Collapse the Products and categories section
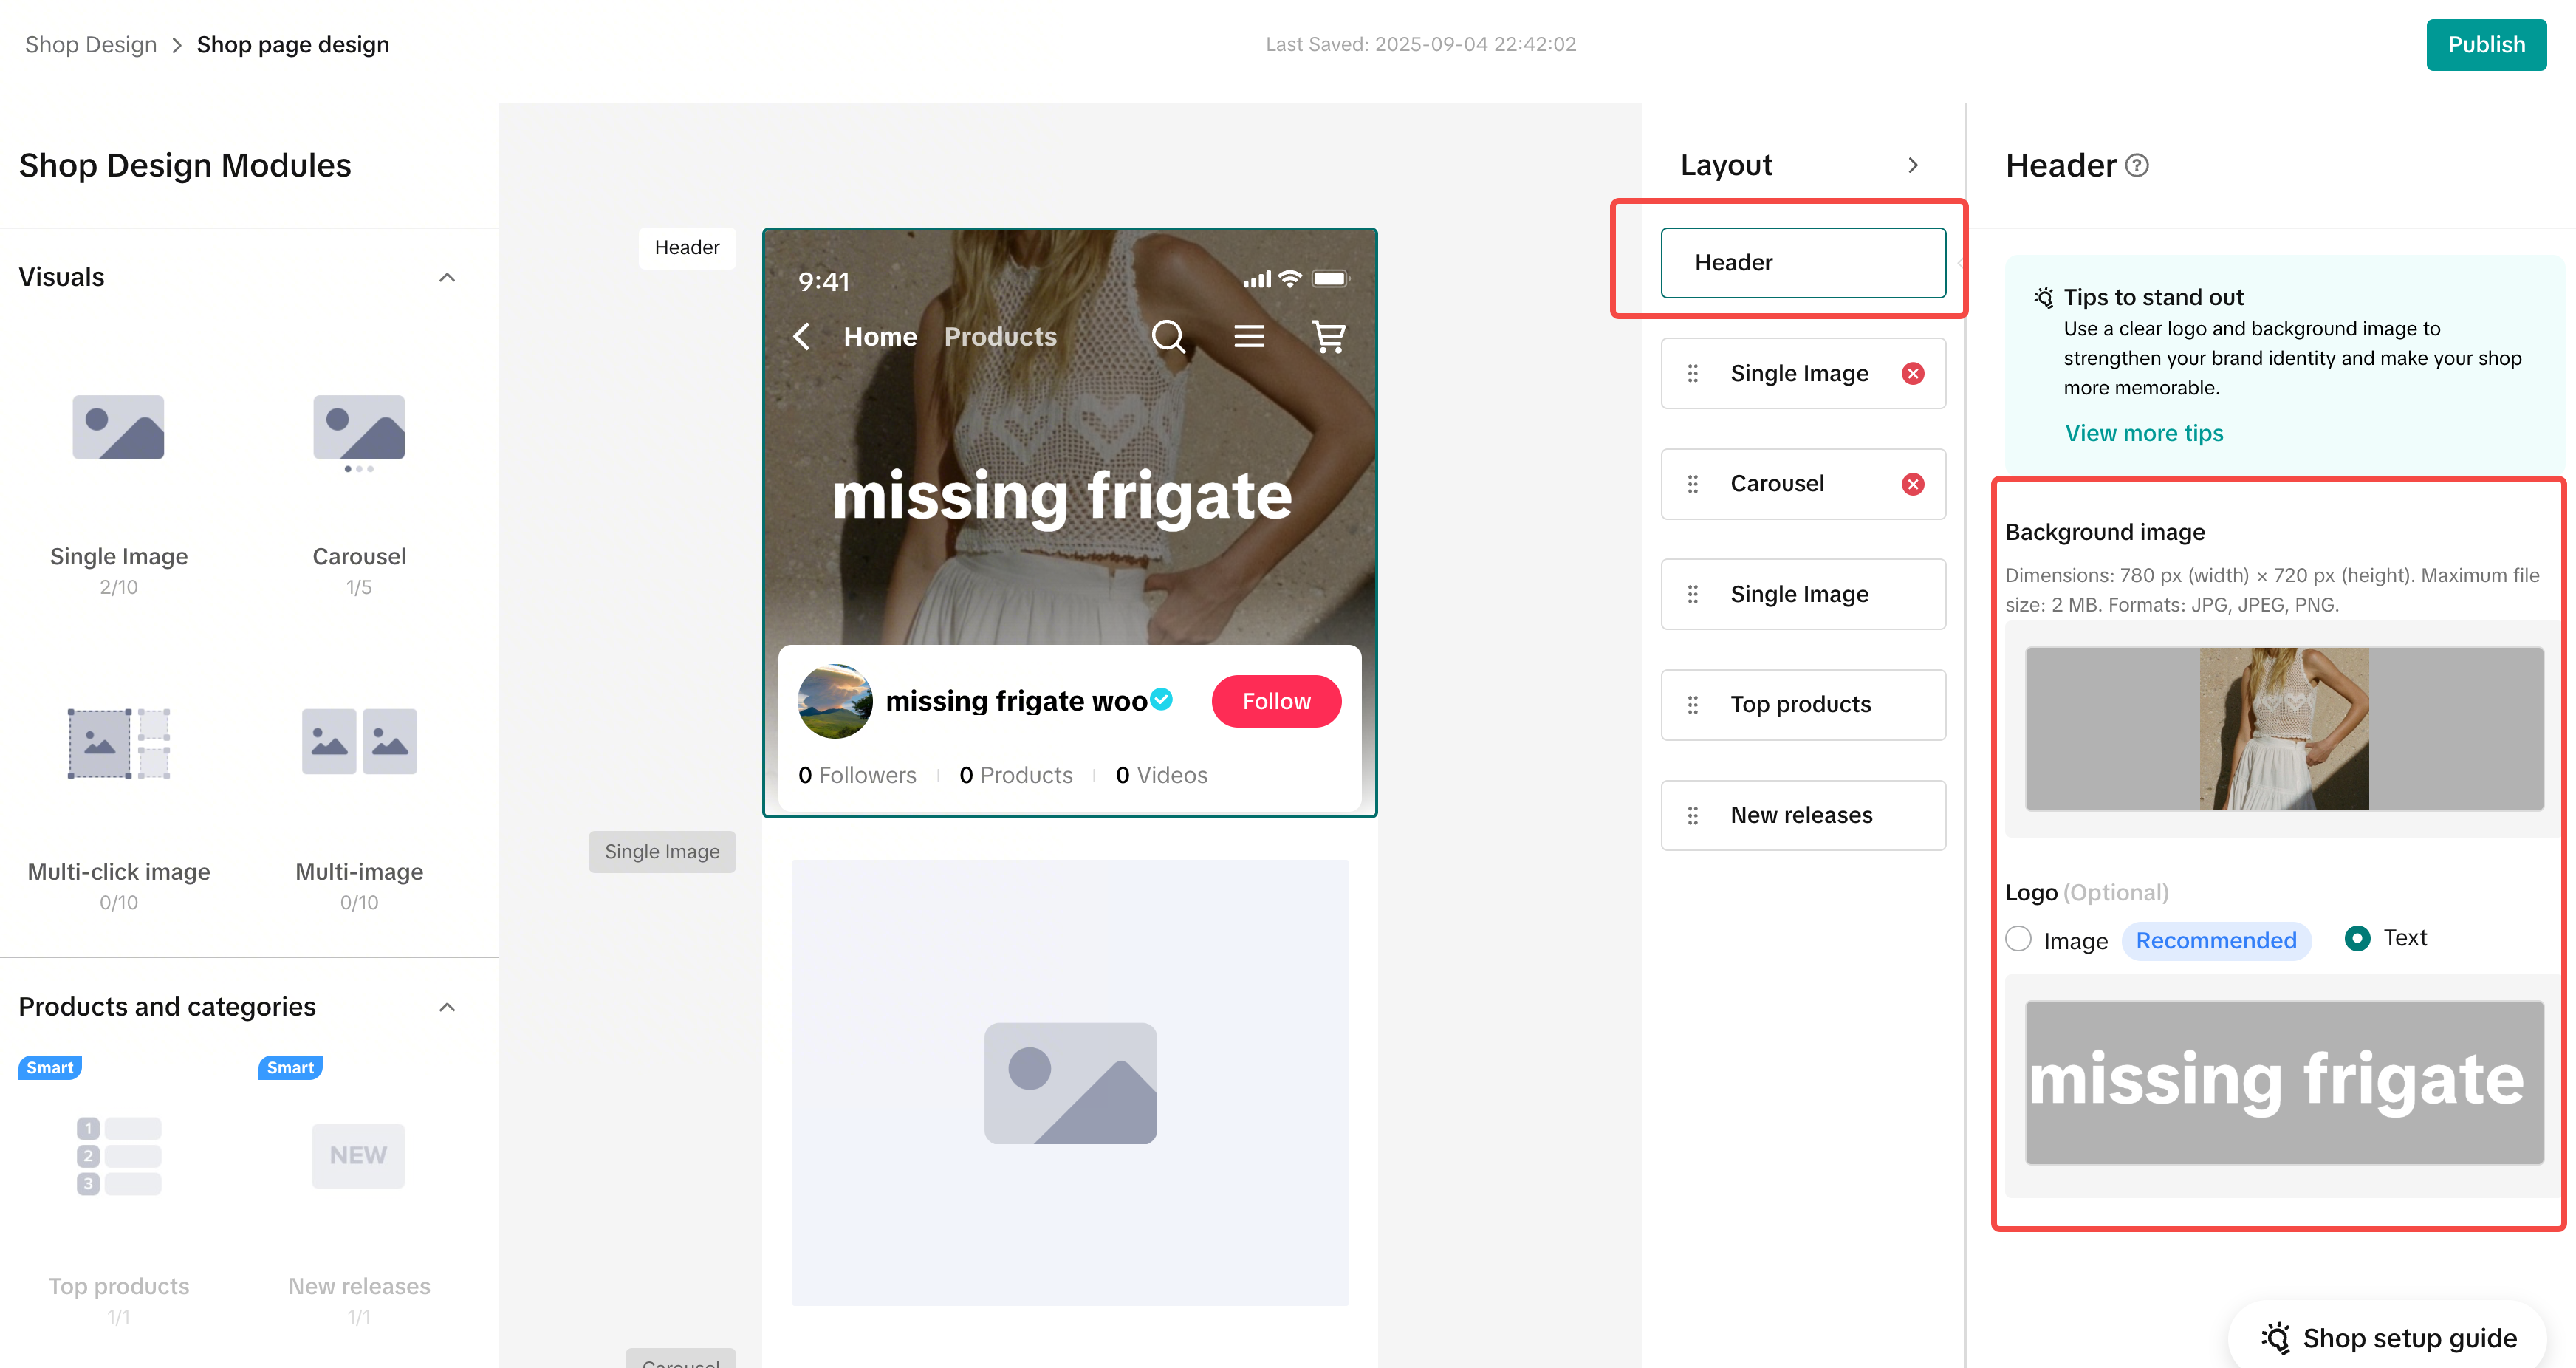The image size is (2576, 1368). tap(447, 1007)
